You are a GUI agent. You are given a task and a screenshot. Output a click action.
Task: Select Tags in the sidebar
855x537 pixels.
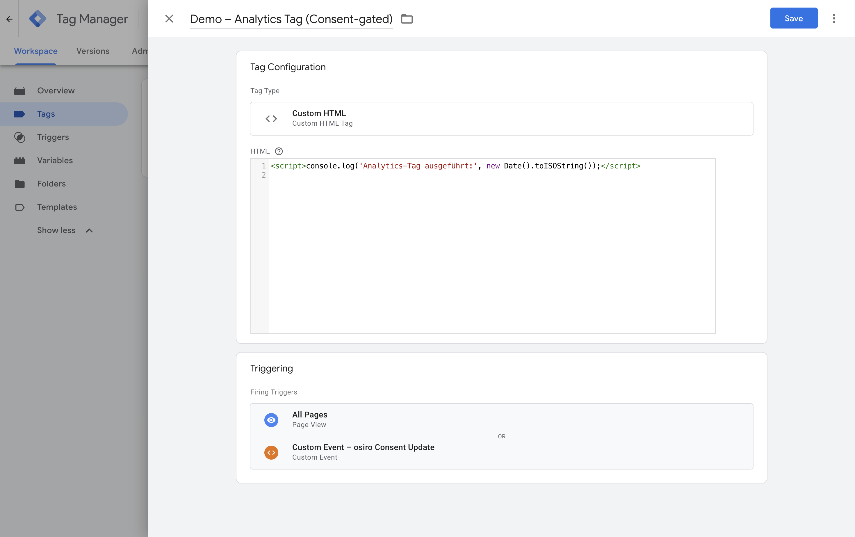[x=64, y=114]
